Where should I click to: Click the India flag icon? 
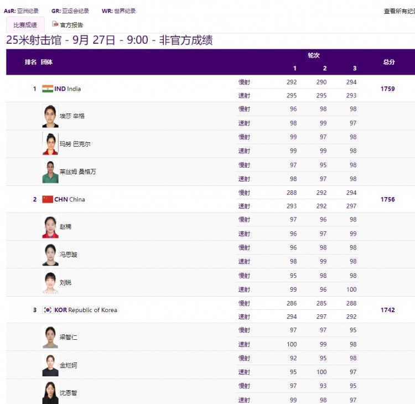48,89
